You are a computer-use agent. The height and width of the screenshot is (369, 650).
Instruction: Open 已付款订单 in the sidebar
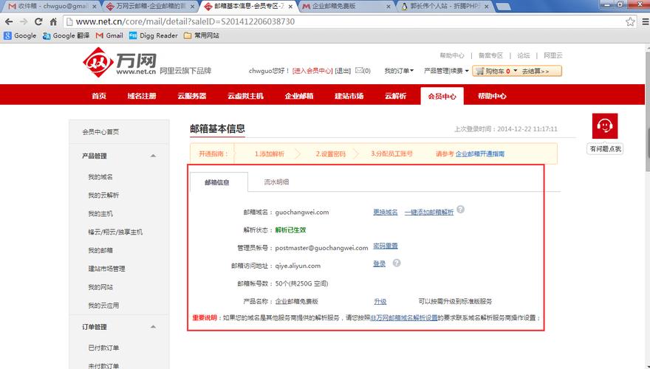point(103,348)
